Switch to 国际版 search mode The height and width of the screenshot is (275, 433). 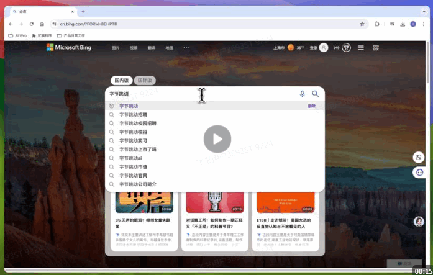145,80
